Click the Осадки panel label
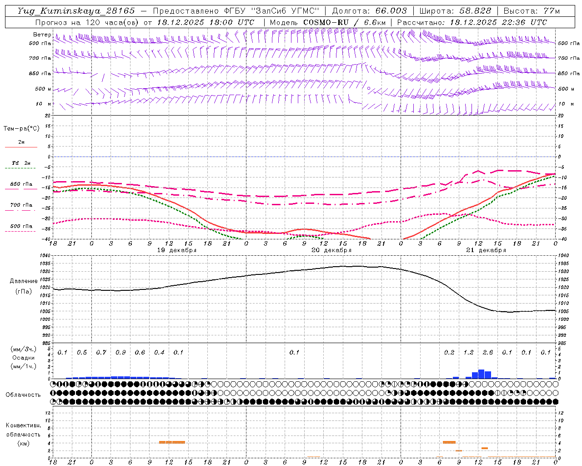The height and width of the screenshot is (466, 582). pyautogui.click(x=23, y=358)
